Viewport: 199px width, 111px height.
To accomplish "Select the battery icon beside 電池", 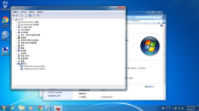I will 19,45.
